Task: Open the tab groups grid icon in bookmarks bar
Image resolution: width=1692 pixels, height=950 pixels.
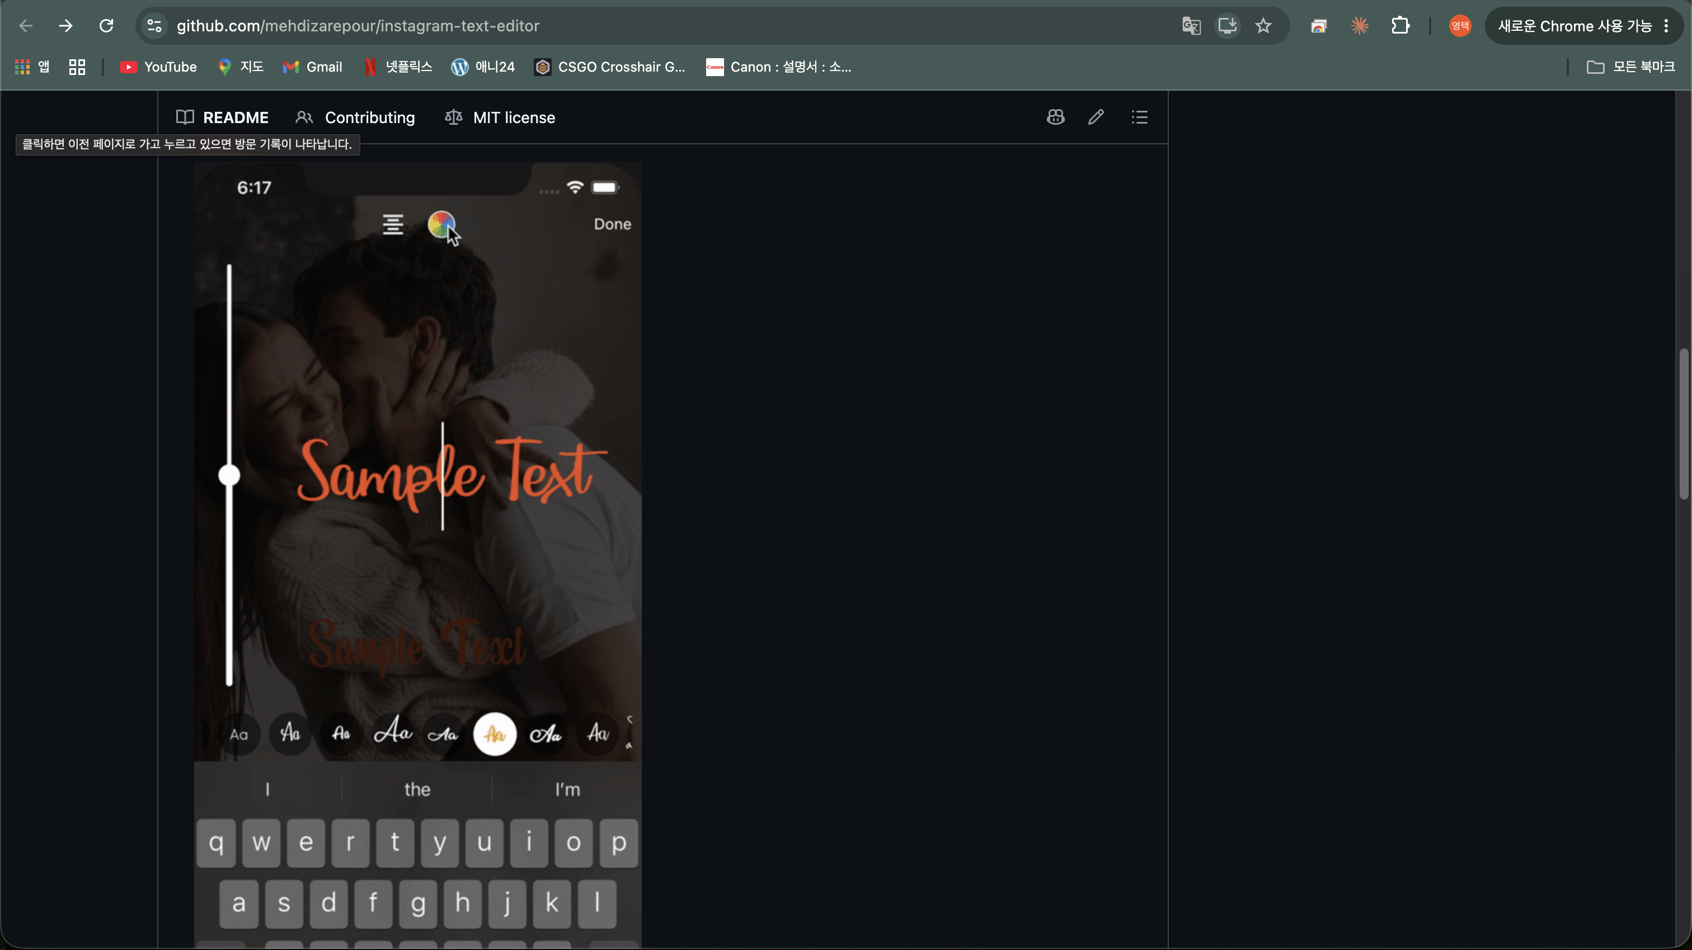Action: tap(77, 67)
